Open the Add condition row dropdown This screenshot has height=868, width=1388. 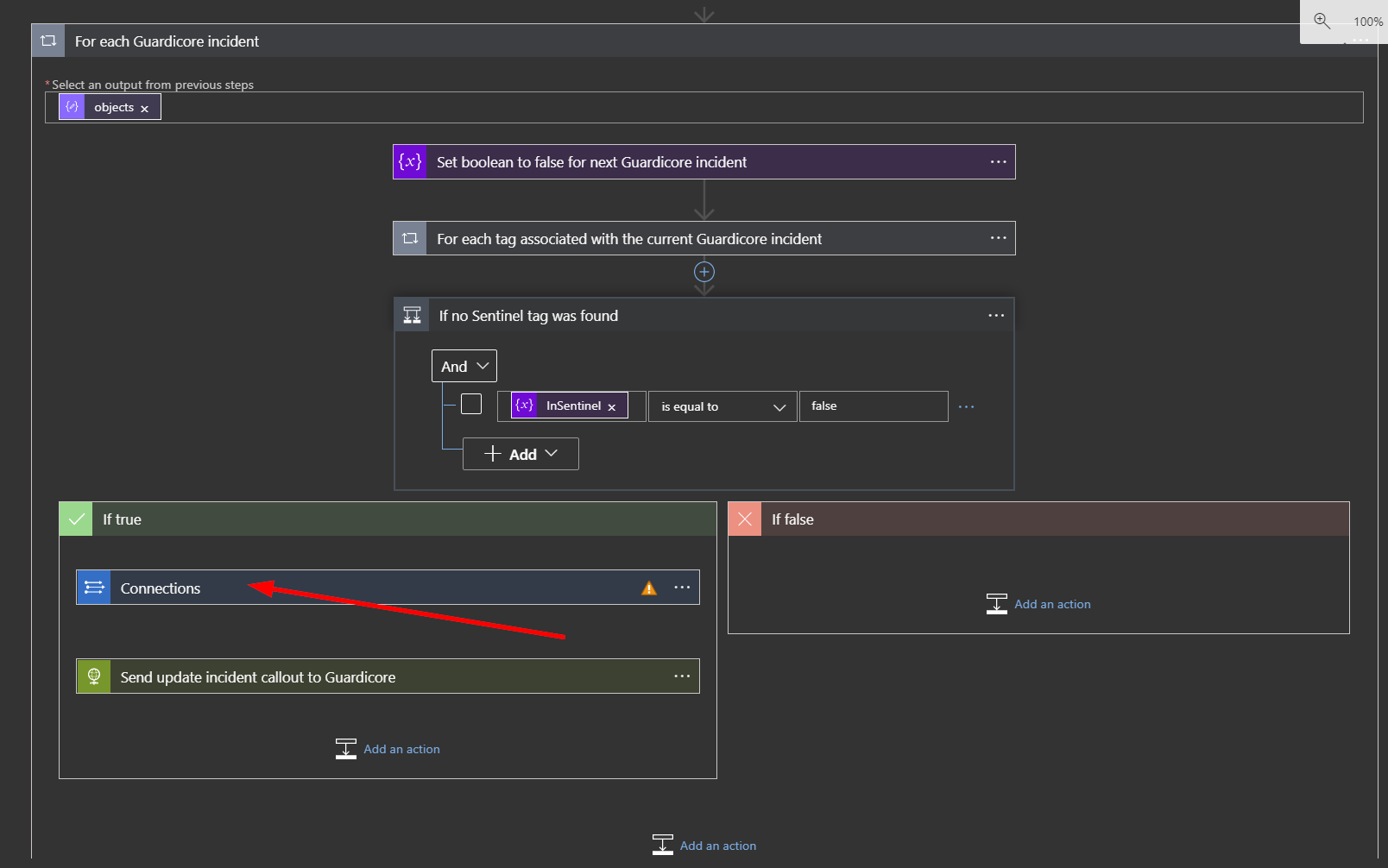point(520,454)
